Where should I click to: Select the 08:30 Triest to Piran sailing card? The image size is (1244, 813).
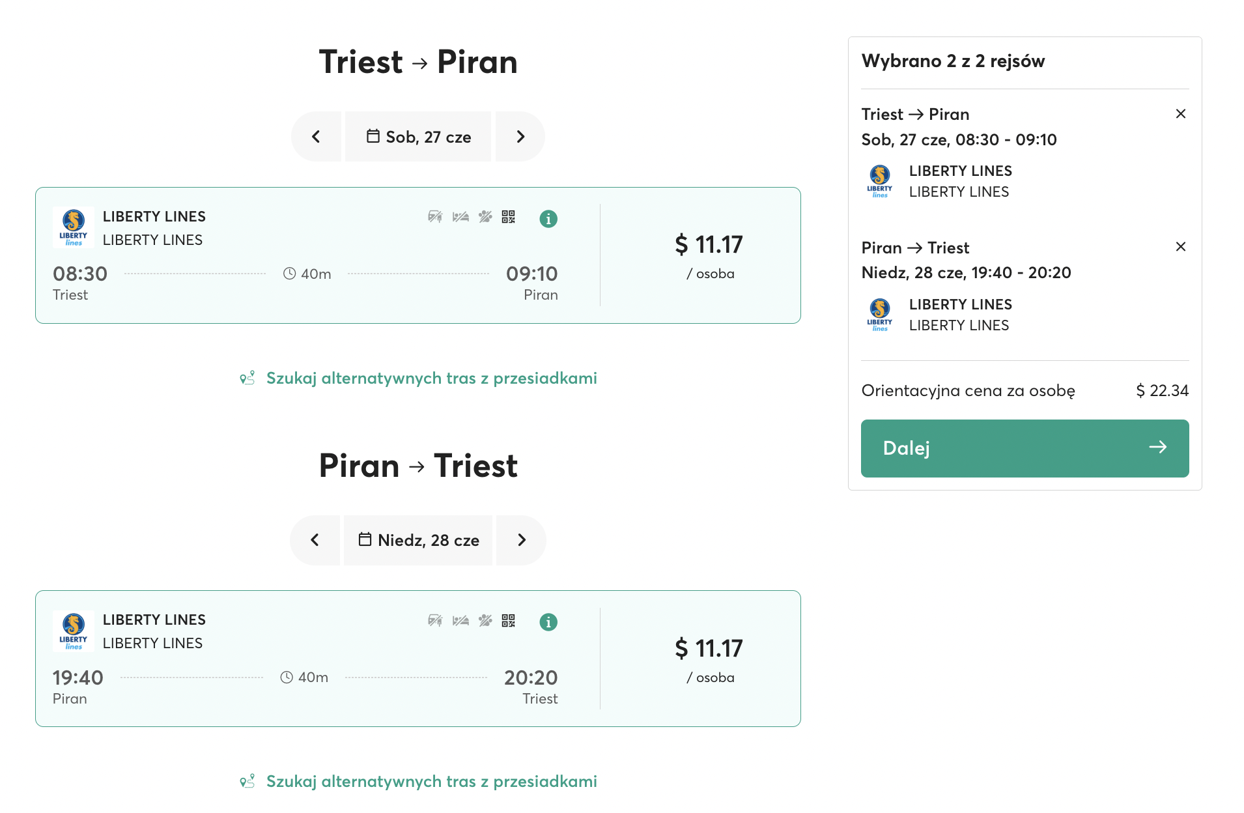tap(418, 255)
